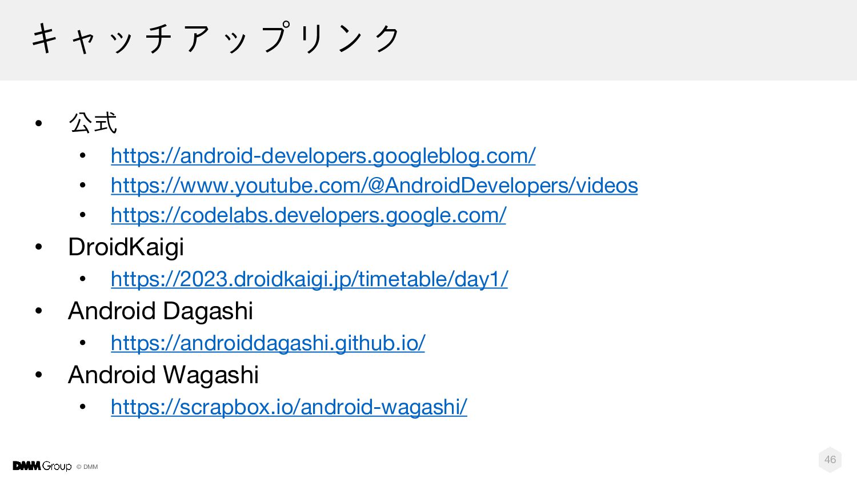This screenshot has width=857, height=482.
Task: Select the DroidKaigi bullet heading
Action: click(x=126, y=247)
